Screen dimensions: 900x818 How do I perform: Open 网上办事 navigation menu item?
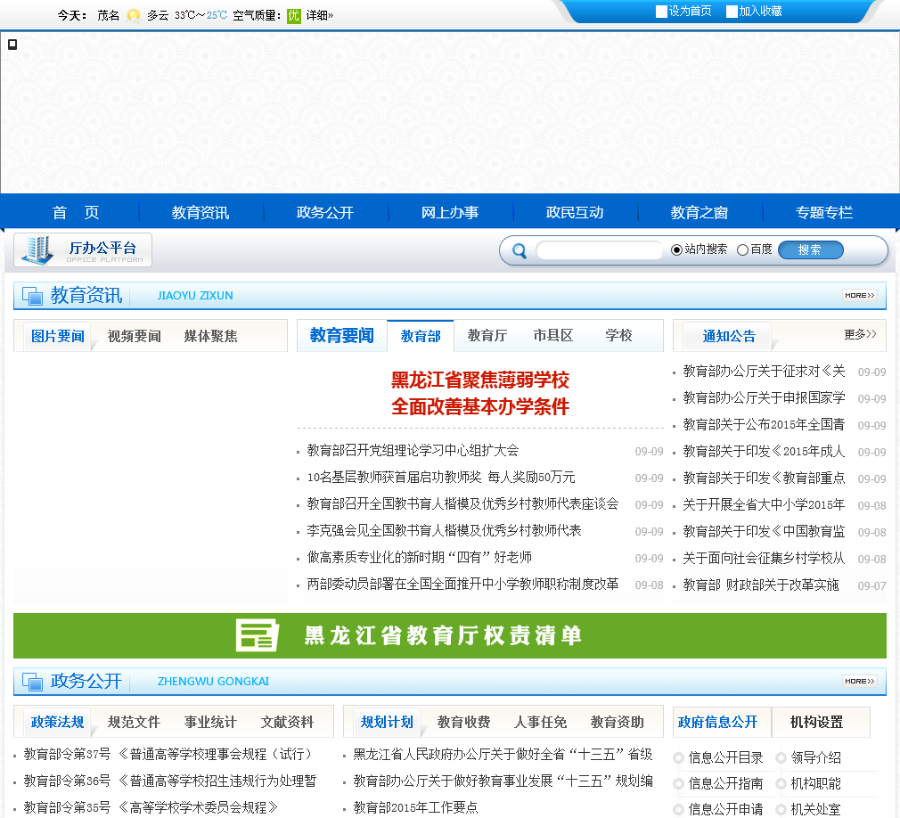click(450, 212)
